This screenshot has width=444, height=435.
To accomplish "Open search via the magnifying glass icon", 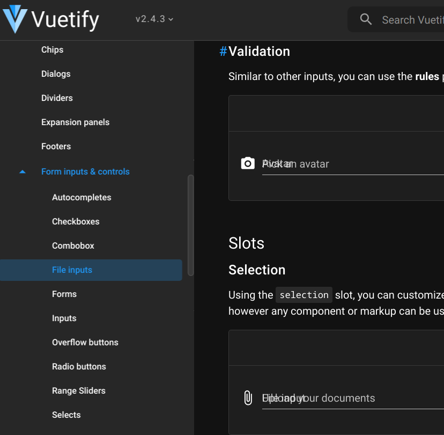I will pyautogui.click(x=366, y=19).
